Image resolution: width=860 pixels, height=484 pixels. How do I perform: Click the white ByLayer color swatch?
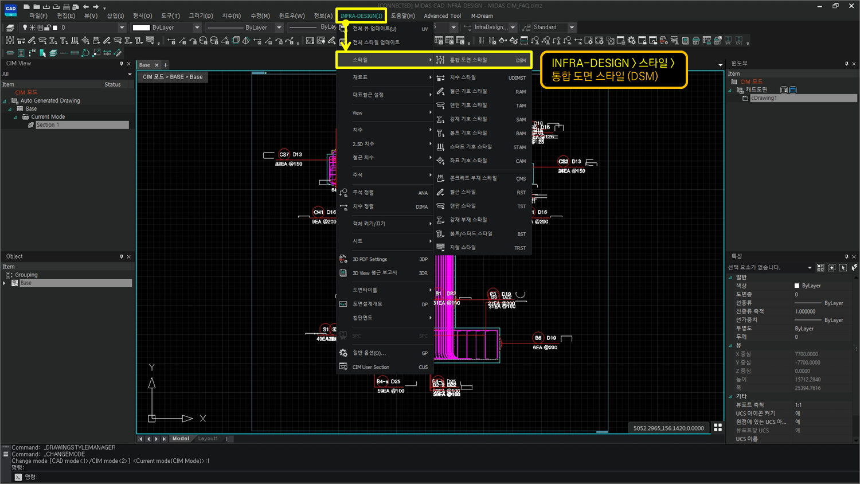[x=141, y=28]
